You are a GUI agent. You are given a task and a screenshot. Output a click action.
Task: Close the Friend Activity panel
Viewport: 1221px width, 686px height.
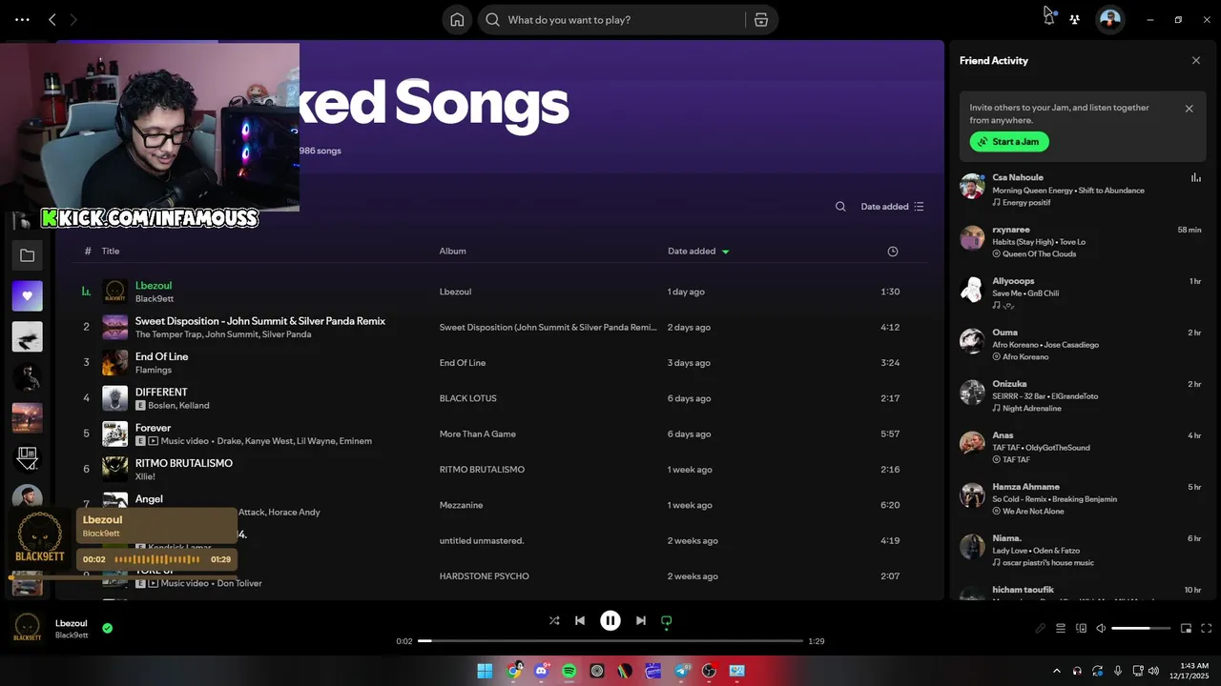[x=1196, y=61]
